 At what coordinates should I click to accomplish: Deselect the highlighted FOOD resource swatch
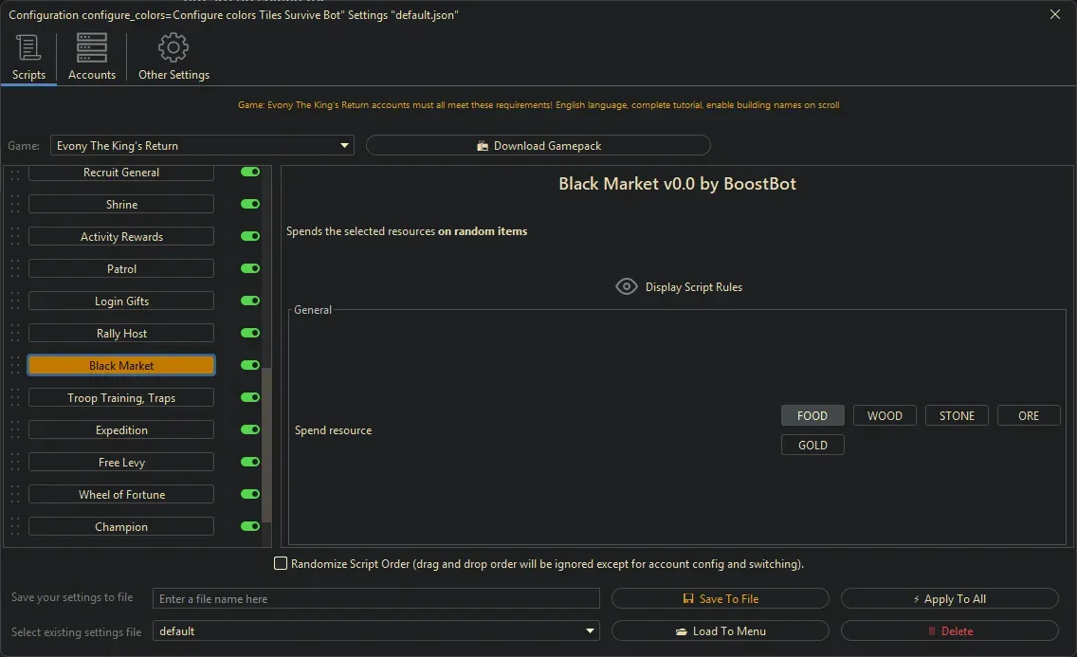[812, 414]
